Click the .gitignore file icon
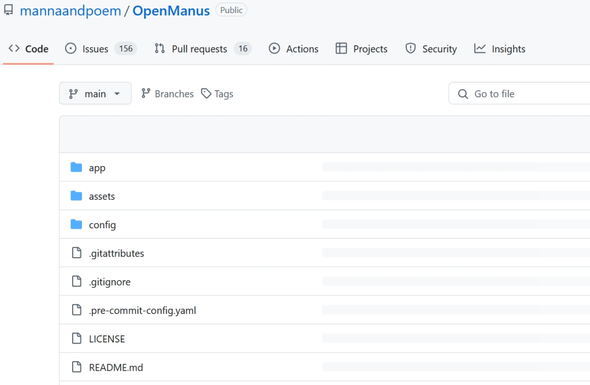The height and width of the screenshot is (385, 590). tap(76, 281)
